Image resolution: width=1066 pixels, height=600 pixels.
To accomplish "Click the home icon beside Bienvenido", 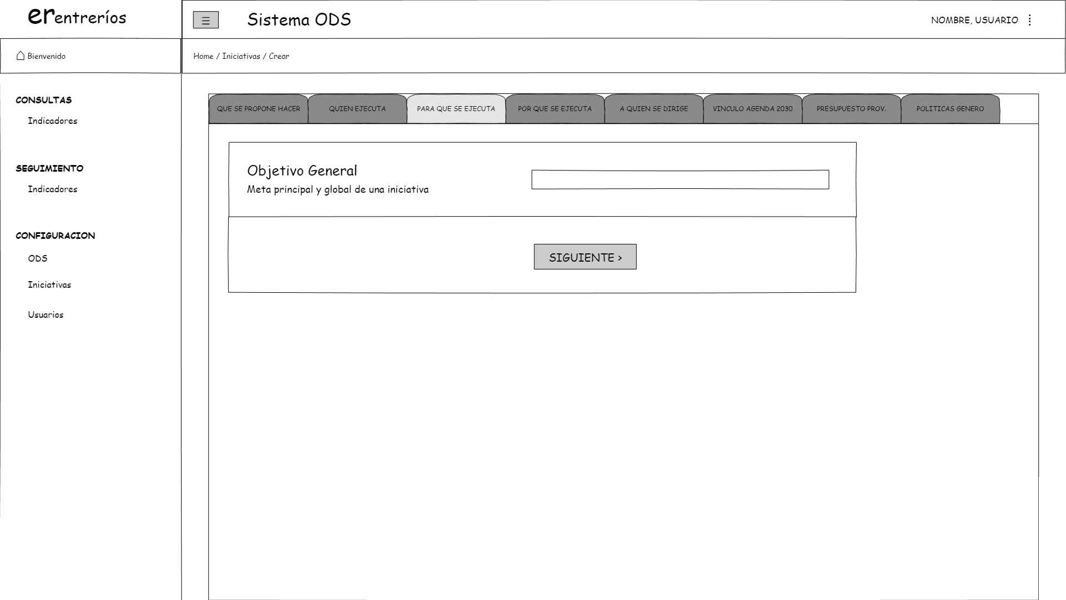I will coord(21,56).
